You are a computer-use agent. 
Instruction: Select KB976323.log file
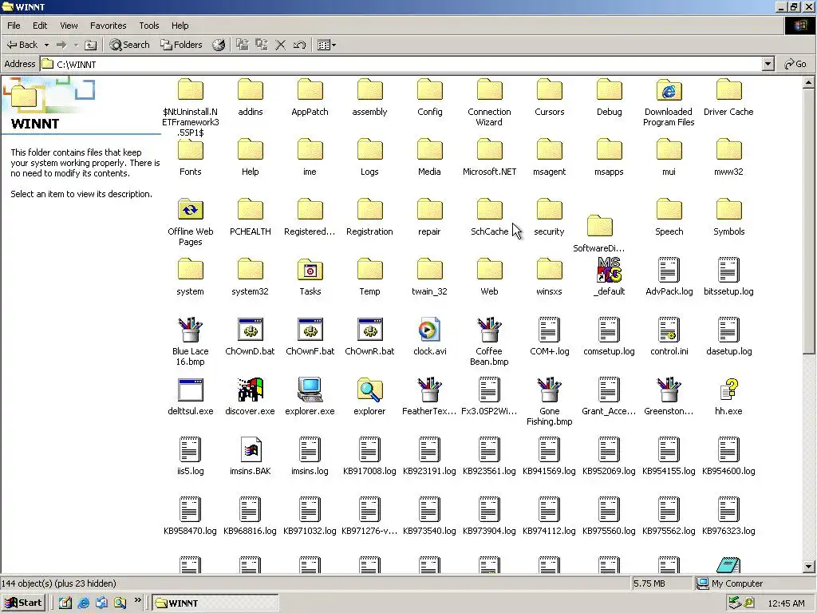click(x=728, y=516)
